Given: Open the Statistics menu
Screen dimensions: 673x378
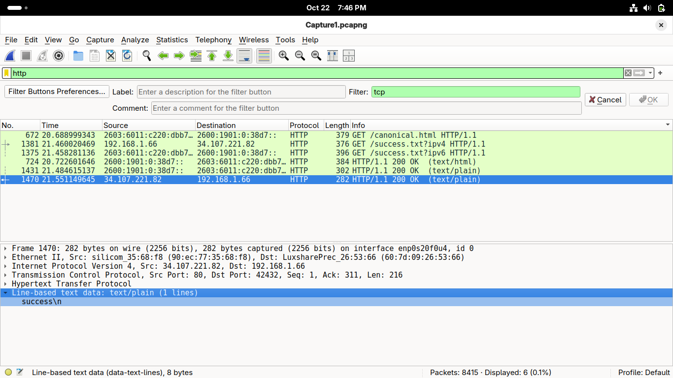Looking at the screenshot, I should [172, 40].
